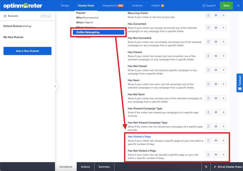243x171 pixels.
Task: Click circle video icon for Has Converted
Action: coord(216,28)
